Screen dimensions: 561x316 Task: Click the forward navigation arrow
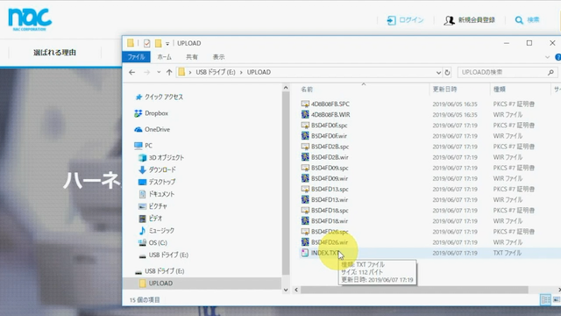[146, 72]
